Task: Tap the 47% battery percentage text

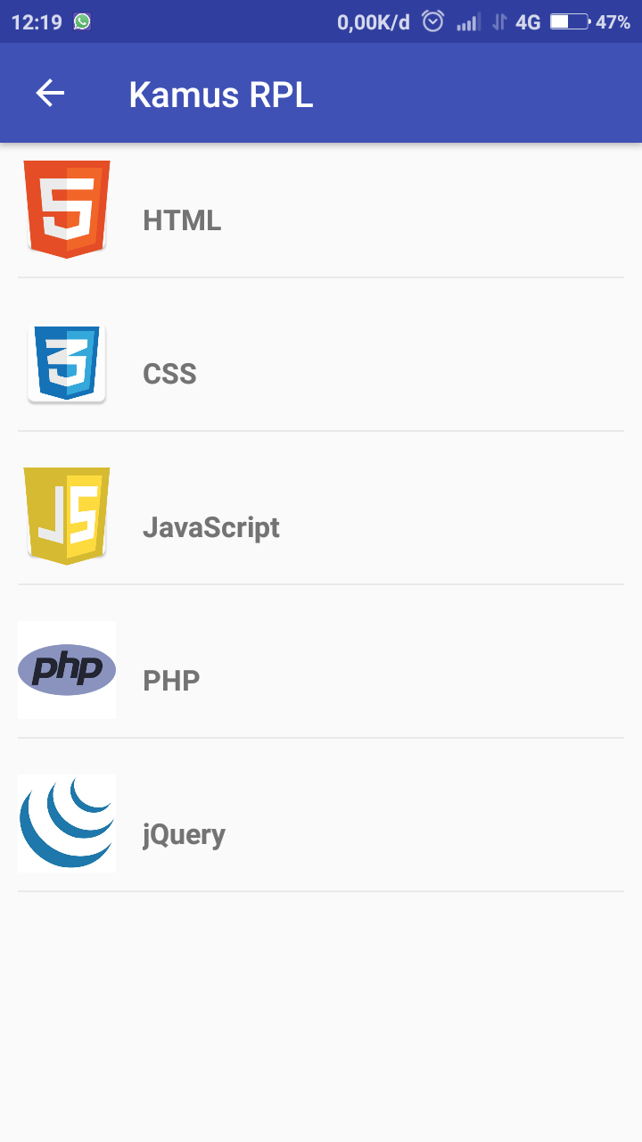Action: [613, 22]
